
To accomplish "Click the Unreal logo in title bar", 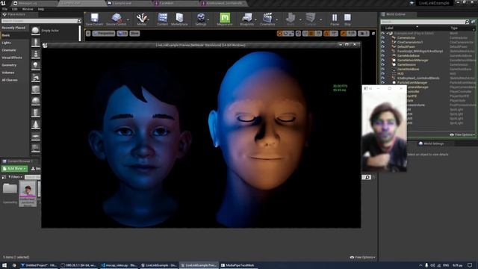I will click(3, 3).
